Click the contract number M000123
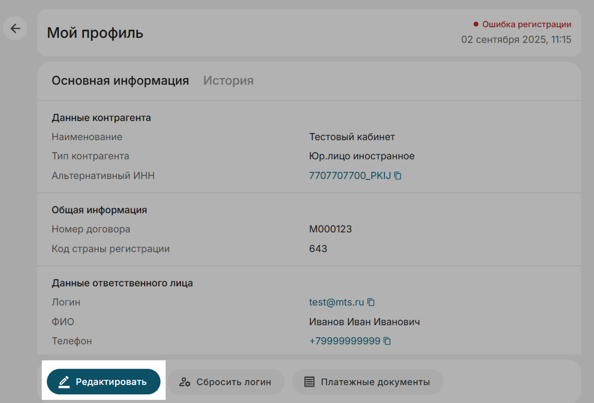Viewport: 594px width, 403px height. click(330, 229)
